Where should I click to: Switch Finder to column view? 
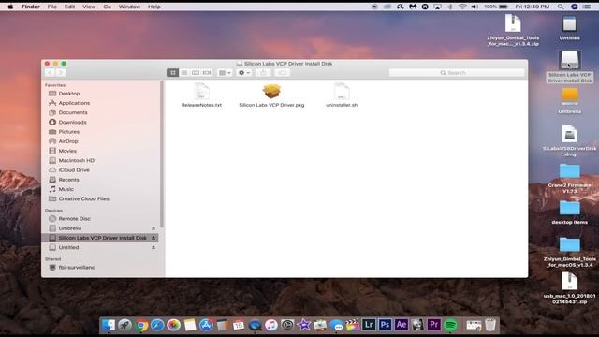coord(196,73)
